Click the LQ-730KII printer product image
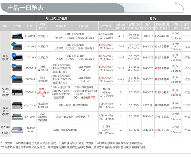191x158 pixels. click(17, 79)
